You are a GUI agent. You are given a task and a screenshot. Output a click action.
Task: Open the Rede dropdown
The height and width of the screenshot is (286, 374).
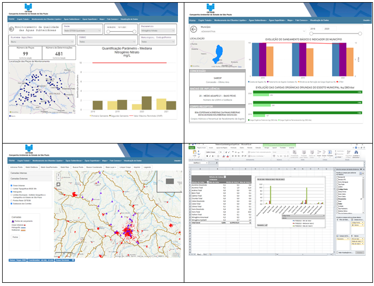[82, 31]
